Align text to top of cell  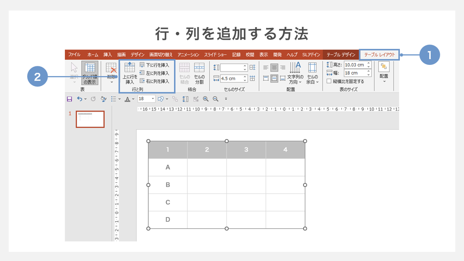[266, 78]
